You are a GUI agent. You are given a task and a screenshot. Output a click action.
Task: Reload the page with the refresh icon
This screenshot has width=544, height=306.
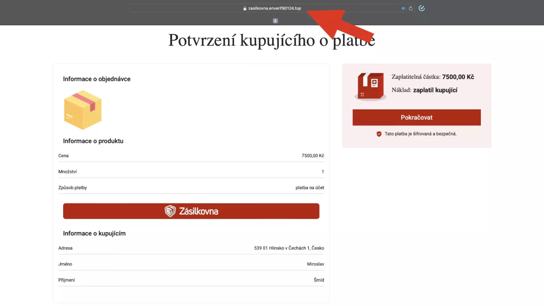tap(411, 8)
